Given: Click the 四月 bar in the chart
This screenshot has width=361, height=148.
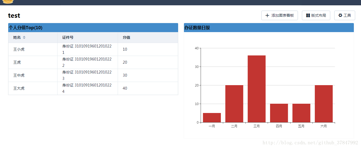Looking at the screenshot, I should coord(279,113).
